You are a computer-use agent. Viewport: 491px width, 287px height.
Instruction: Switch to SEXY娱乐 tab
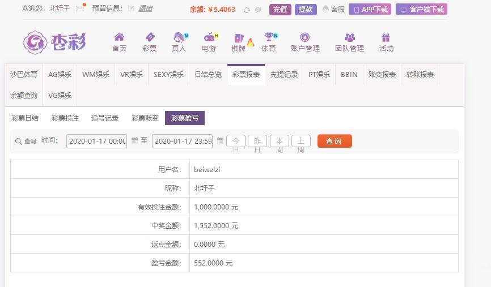click(169, 74)
